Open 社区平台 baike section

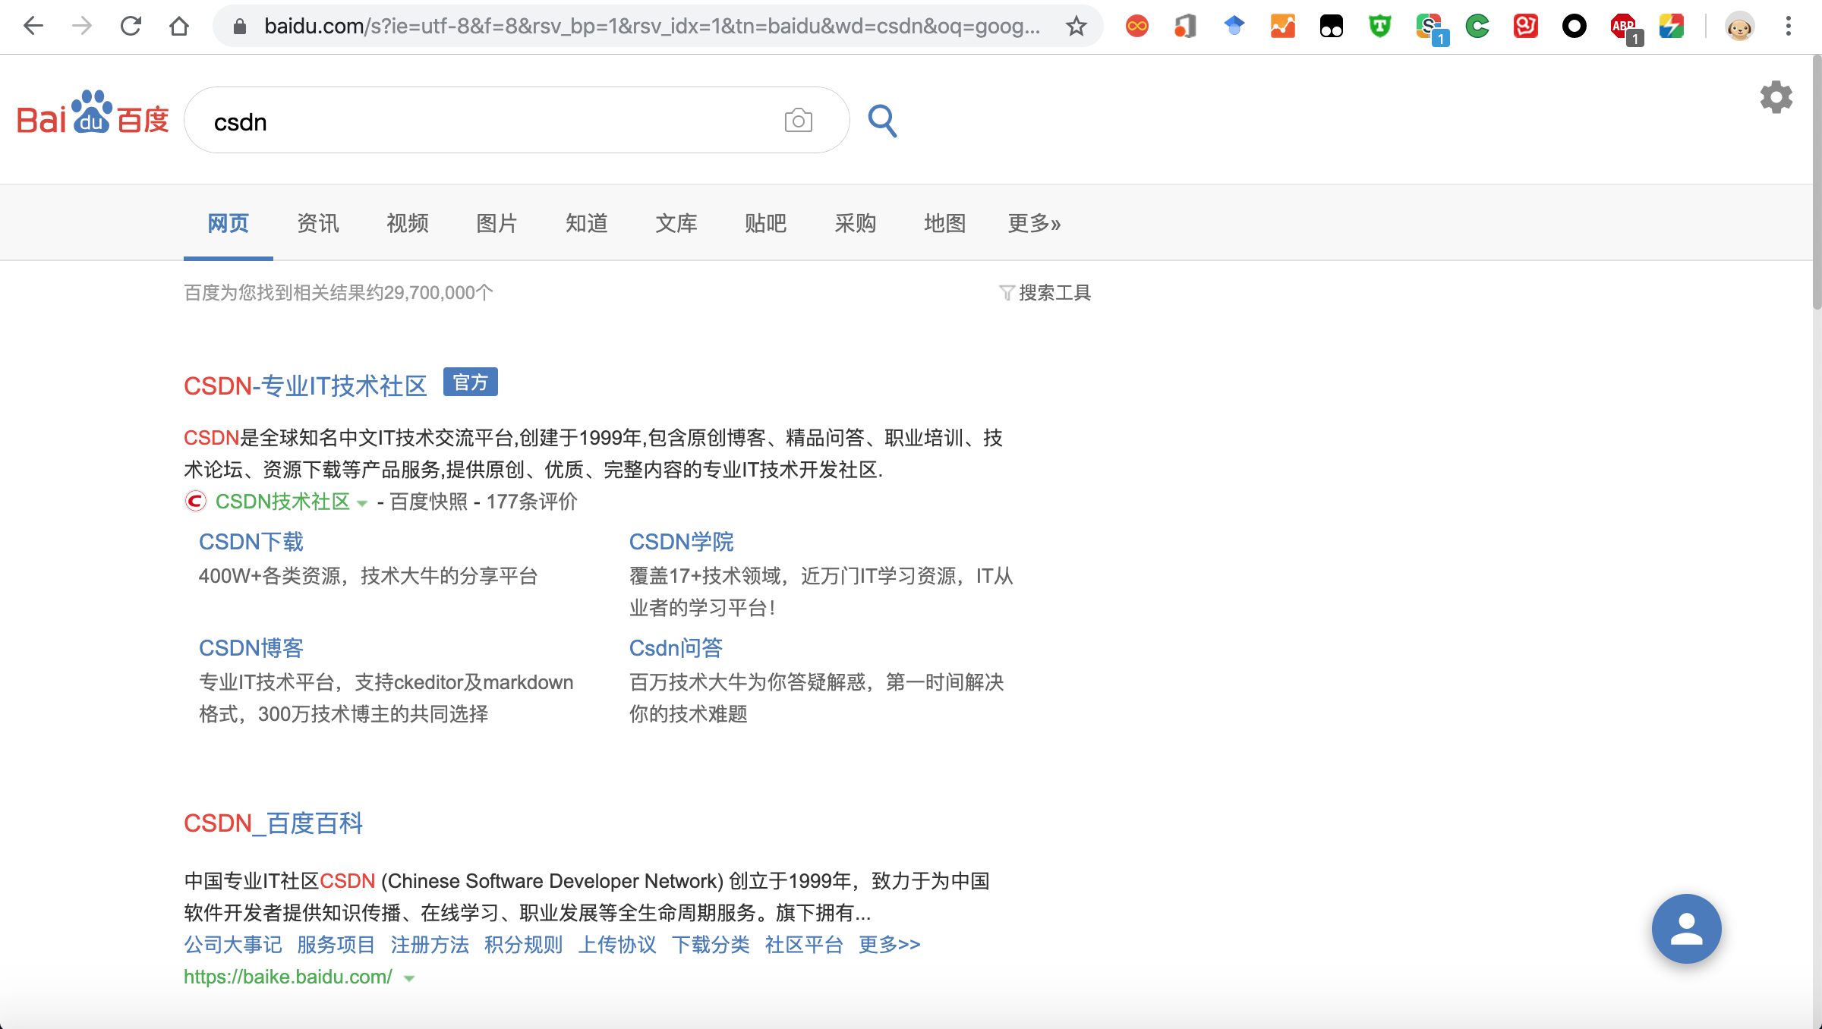pyautogui.click(x=804, y=945)
